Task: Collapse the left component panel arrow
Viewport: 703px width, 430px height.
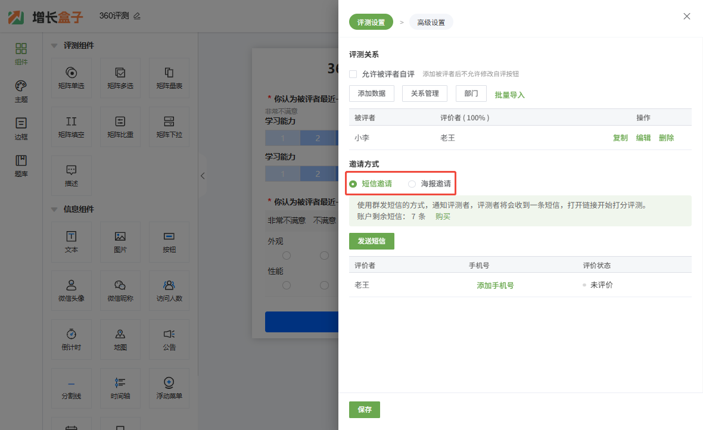Action: point(203,176)
